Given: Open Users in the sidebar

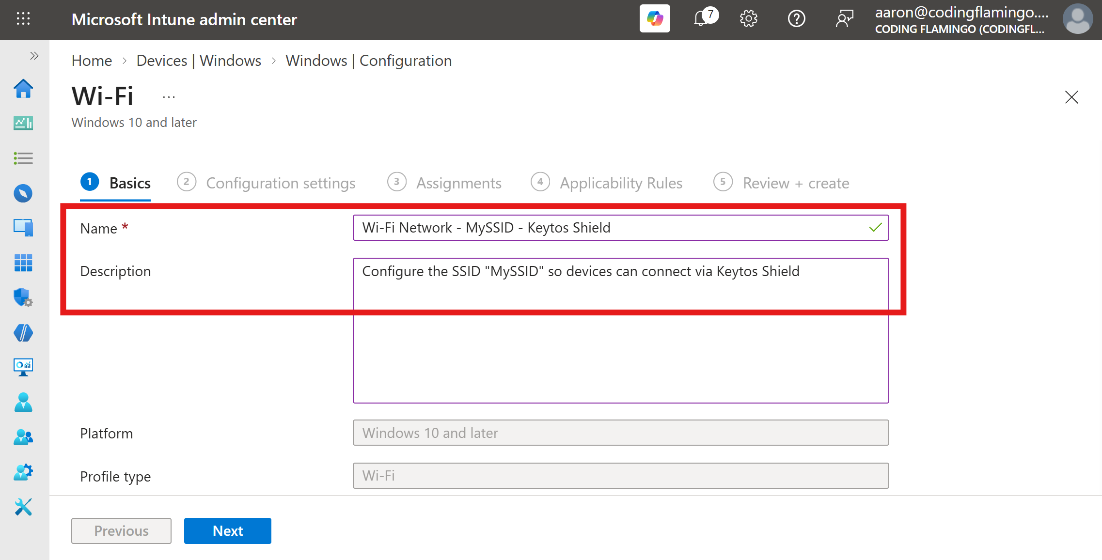Looking at the screenshot, I should [23, 402].
